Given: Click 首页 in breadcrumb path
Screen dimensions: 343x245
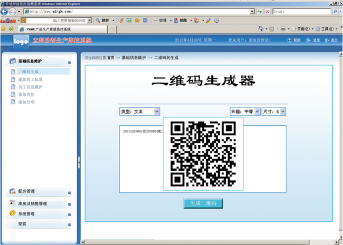Looking at the screenshot, I should tap(110, 58).
